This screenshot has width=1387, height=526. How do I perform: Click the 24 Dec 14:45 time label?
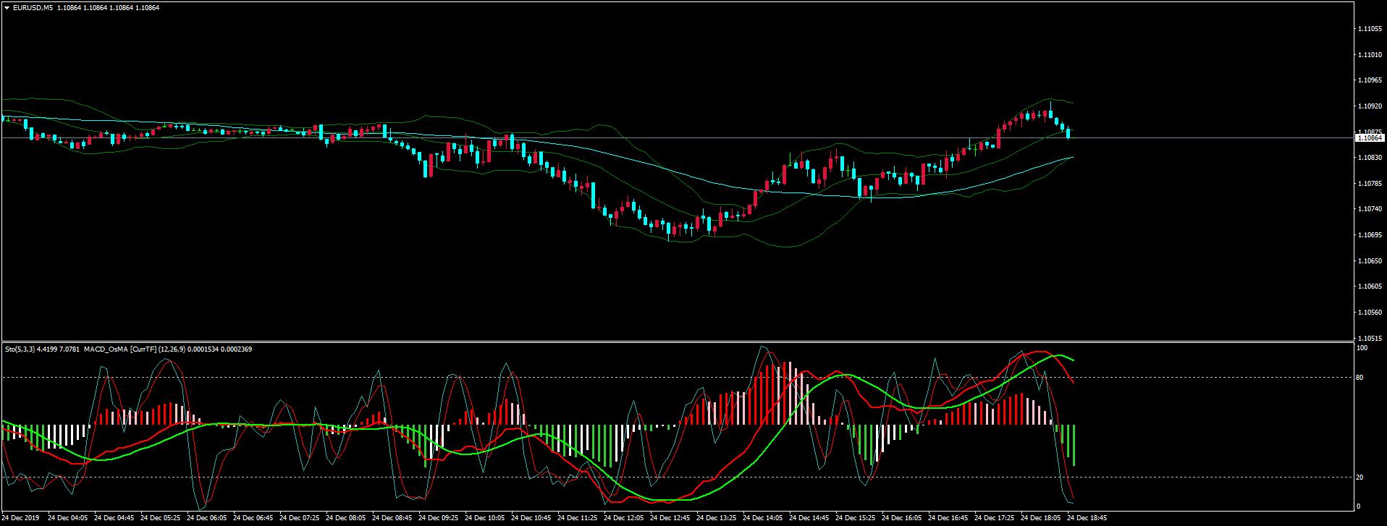809,518
